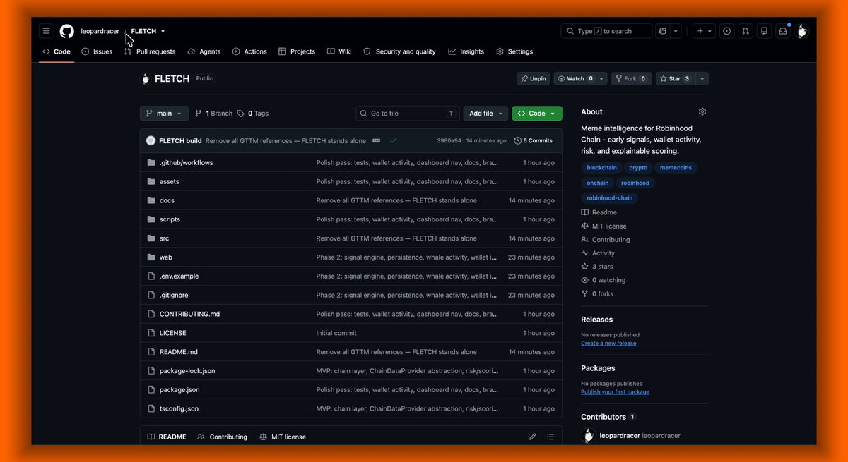Expand the star lists dropdown arrow

coord(702,78)
